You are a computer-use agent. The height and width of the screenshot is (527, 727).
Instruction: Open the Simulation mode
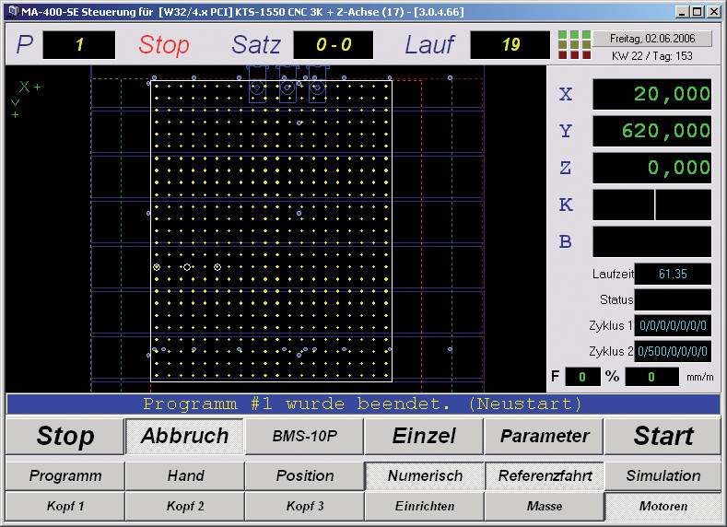[663, 475]
